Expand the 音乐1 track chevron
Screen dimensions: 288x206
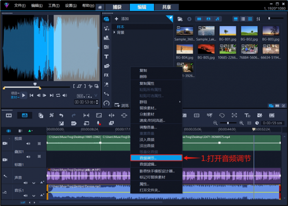(x=34, y=196)
